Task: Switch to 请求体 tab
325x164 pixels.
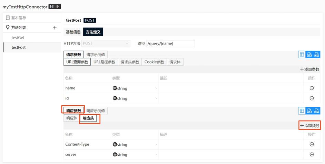Action: pos(175,62)
